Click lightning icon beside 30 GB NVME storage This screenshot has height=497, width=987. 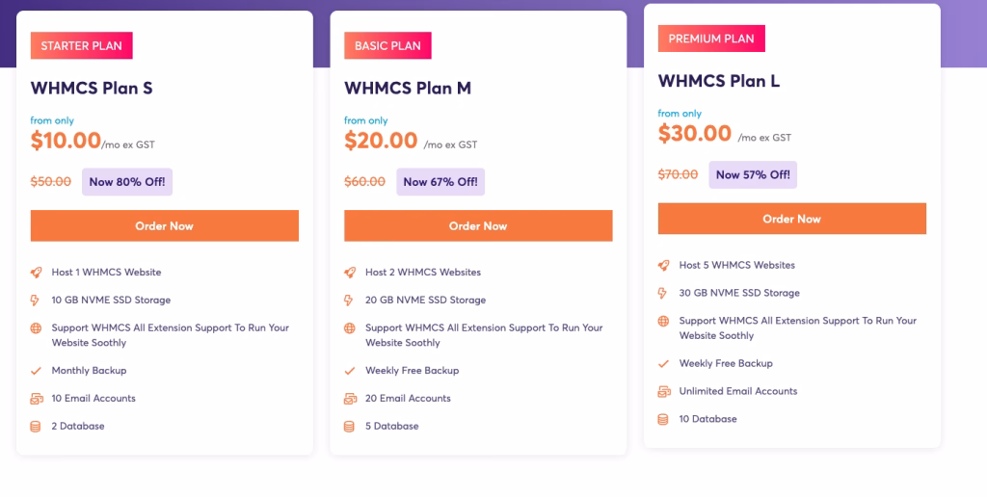coord(662,293)
